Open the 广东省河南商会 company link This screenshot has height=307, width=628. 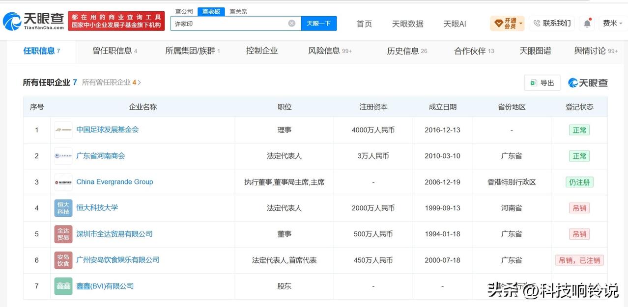pos(101,155)
